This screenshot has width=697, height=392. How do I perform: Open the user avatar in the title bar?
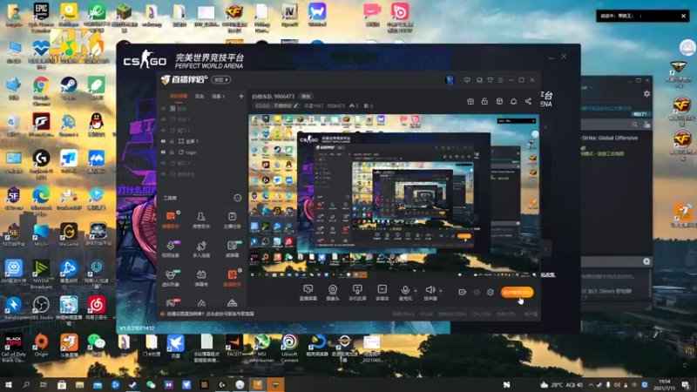(x=450, y=80)
